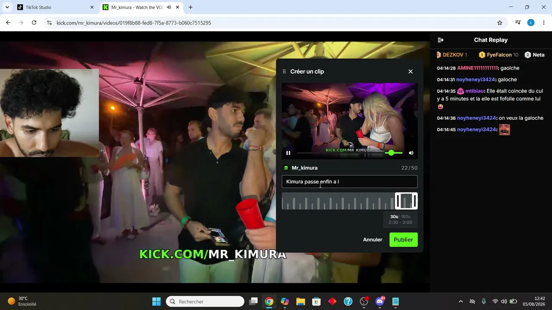Click the taskbar Rechercher search box
This screenshot has width=552, height=310.
point(205,301)
